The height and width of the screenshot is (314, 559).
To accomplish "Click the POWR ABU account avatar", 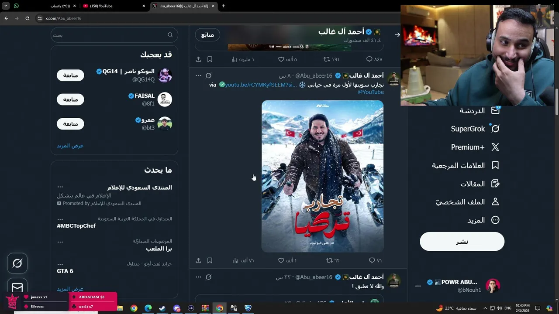I will click(x=493, y=286).
